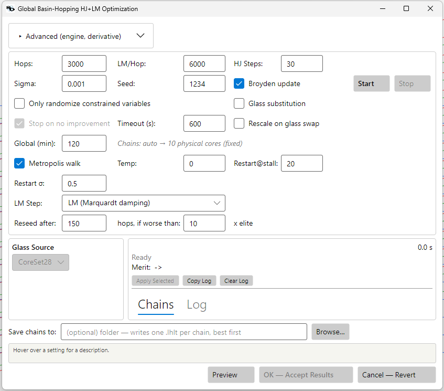Clear the log with Clear Log
The width and height of the screenshot is (444, 391).
tap(236, 281)
